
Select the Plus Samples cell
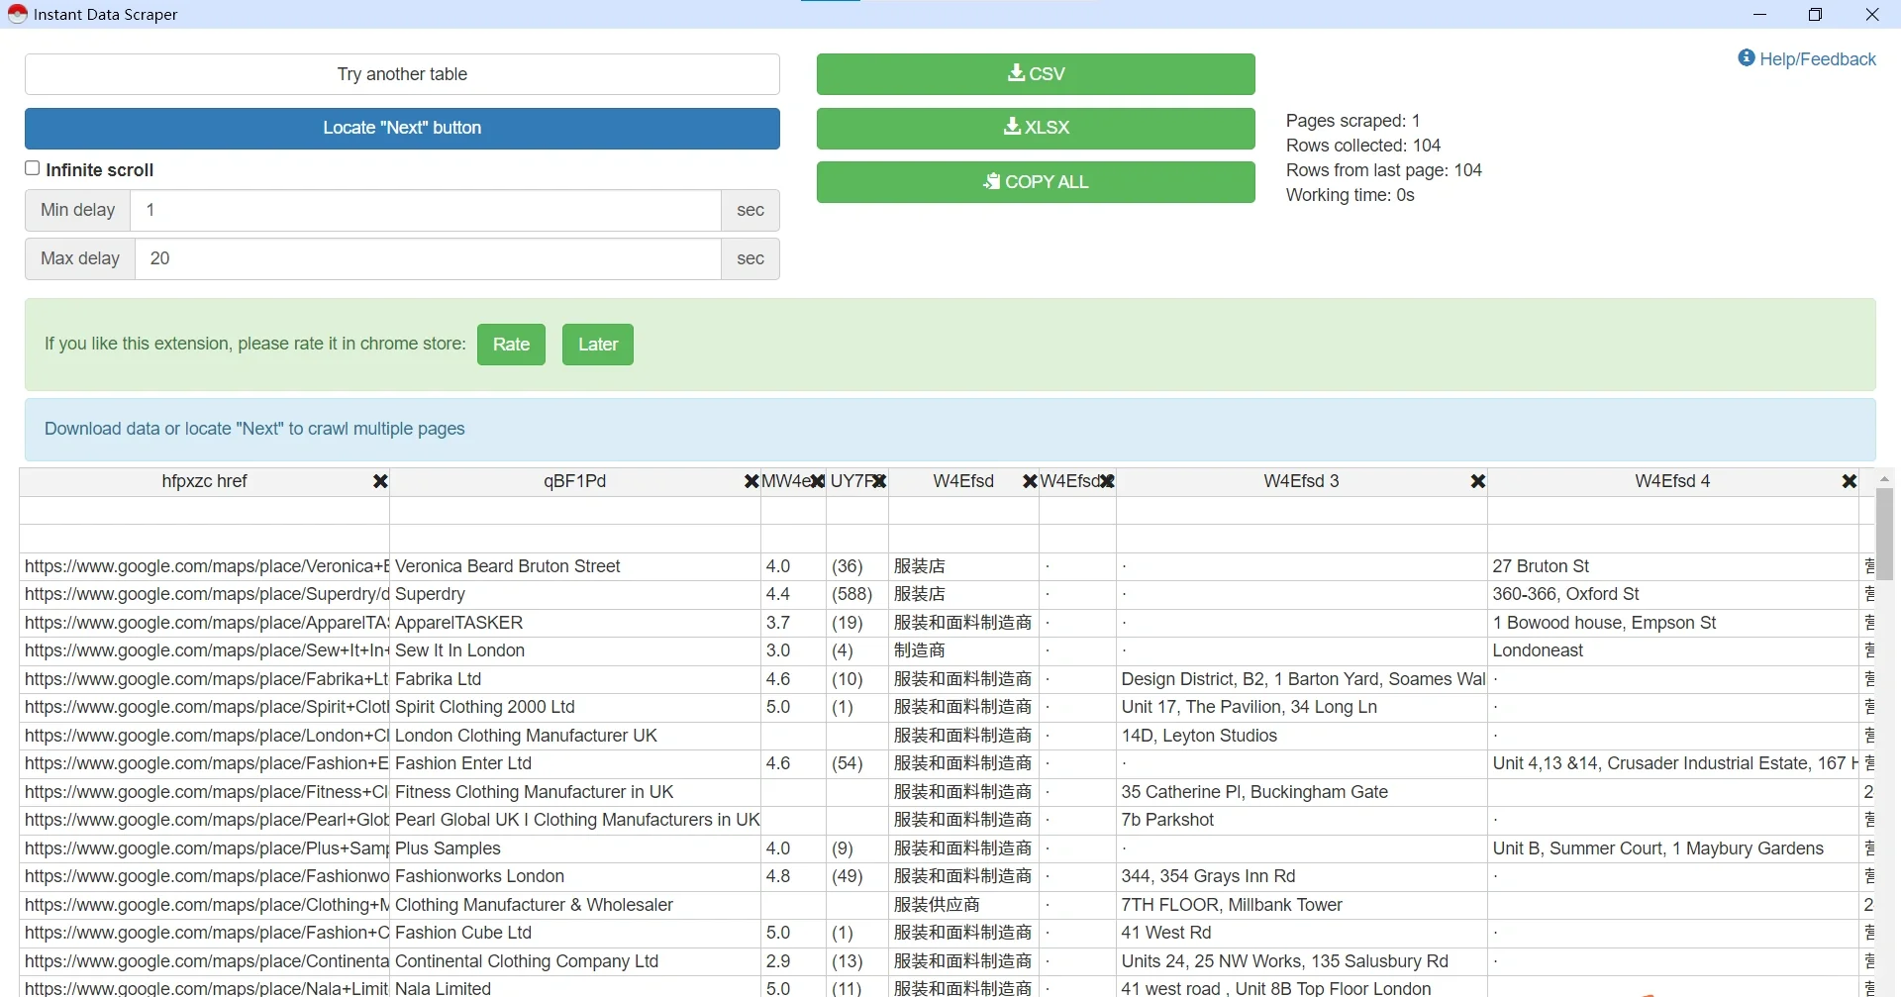[575, 848]
